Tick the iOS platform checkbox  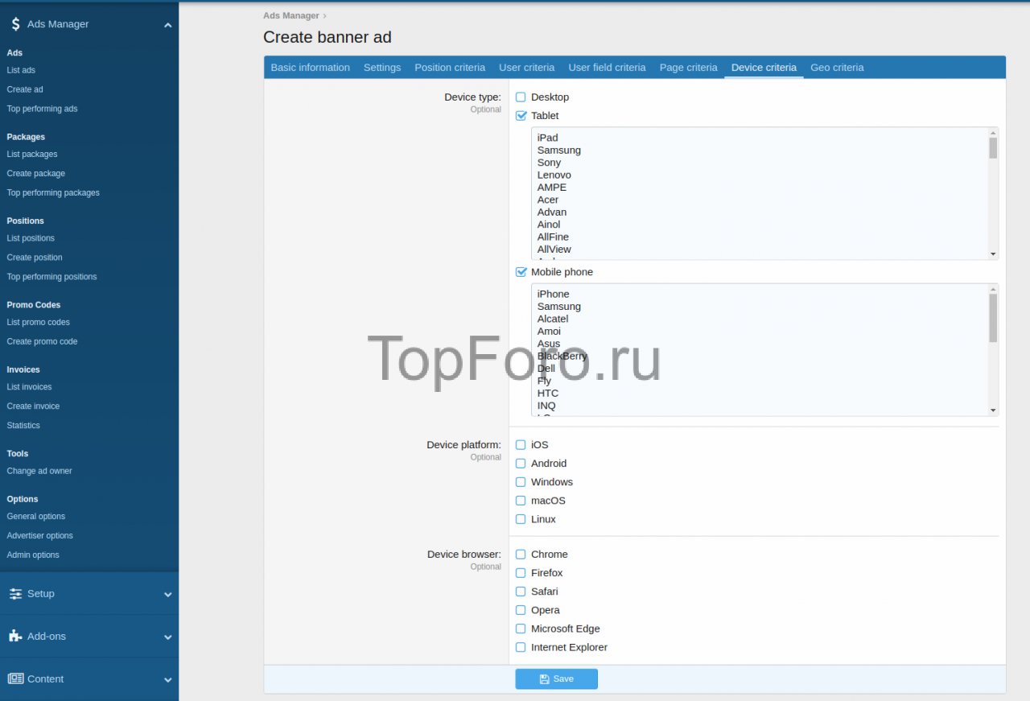point(521,445)
